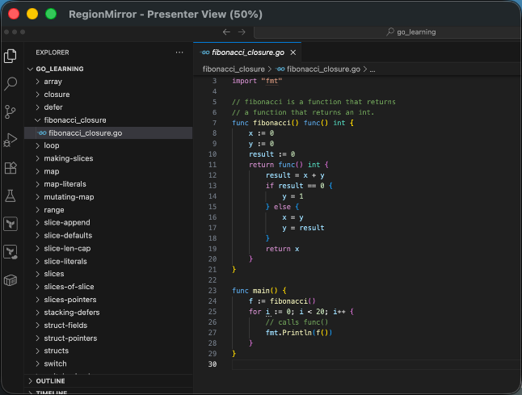Open the Explorer view in the activity bar
The width and height of the screenshot is (522, 395).
(11, 56)
